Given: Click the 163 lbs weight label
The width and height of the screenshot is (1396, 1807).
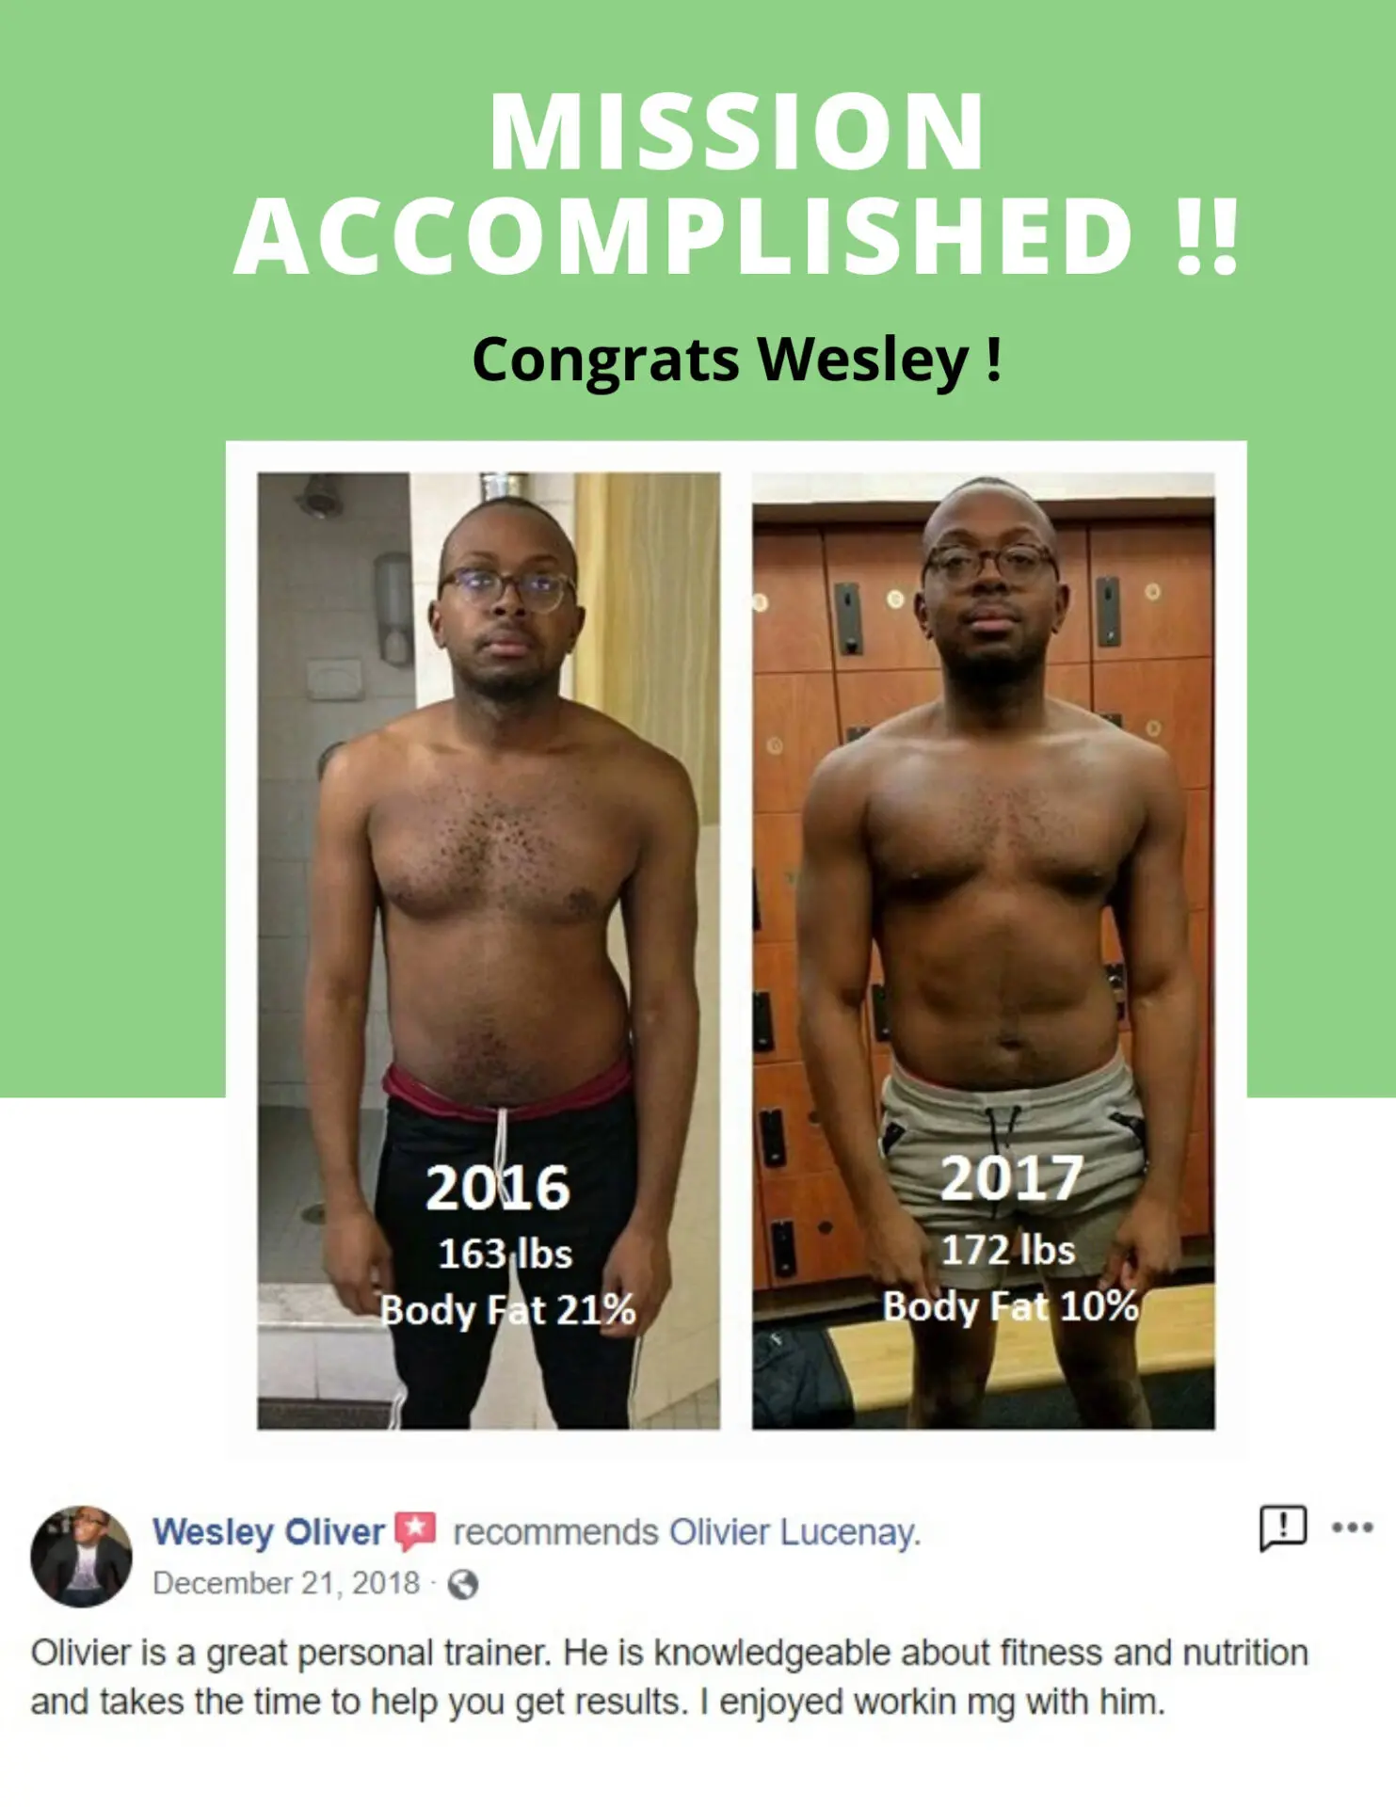Looking at the screenshot, I should click(x=505, y=1254).
